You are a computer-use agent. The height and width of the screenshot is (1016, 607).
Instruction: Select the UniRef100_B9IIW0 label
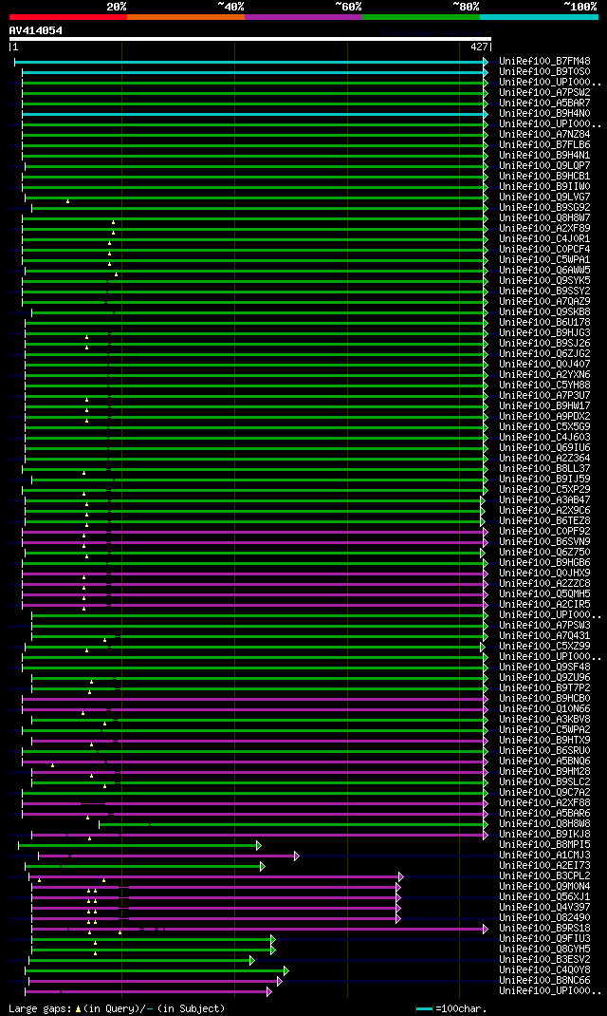pos(544,187)
